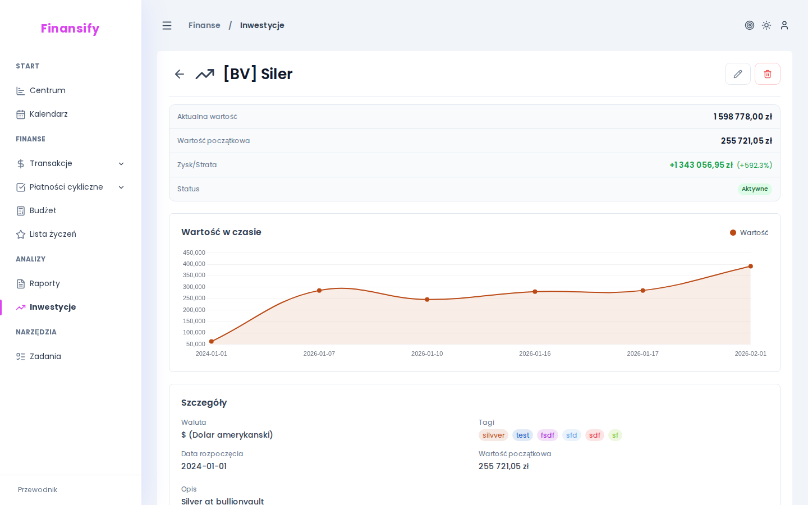Open the hamburger sidebar menu
This screenshot has height=505, width=808.
pos(167,26)
